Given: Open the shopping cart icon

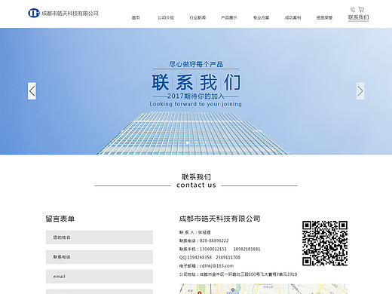Looking at the screenshot, I should tap(361, 10).
